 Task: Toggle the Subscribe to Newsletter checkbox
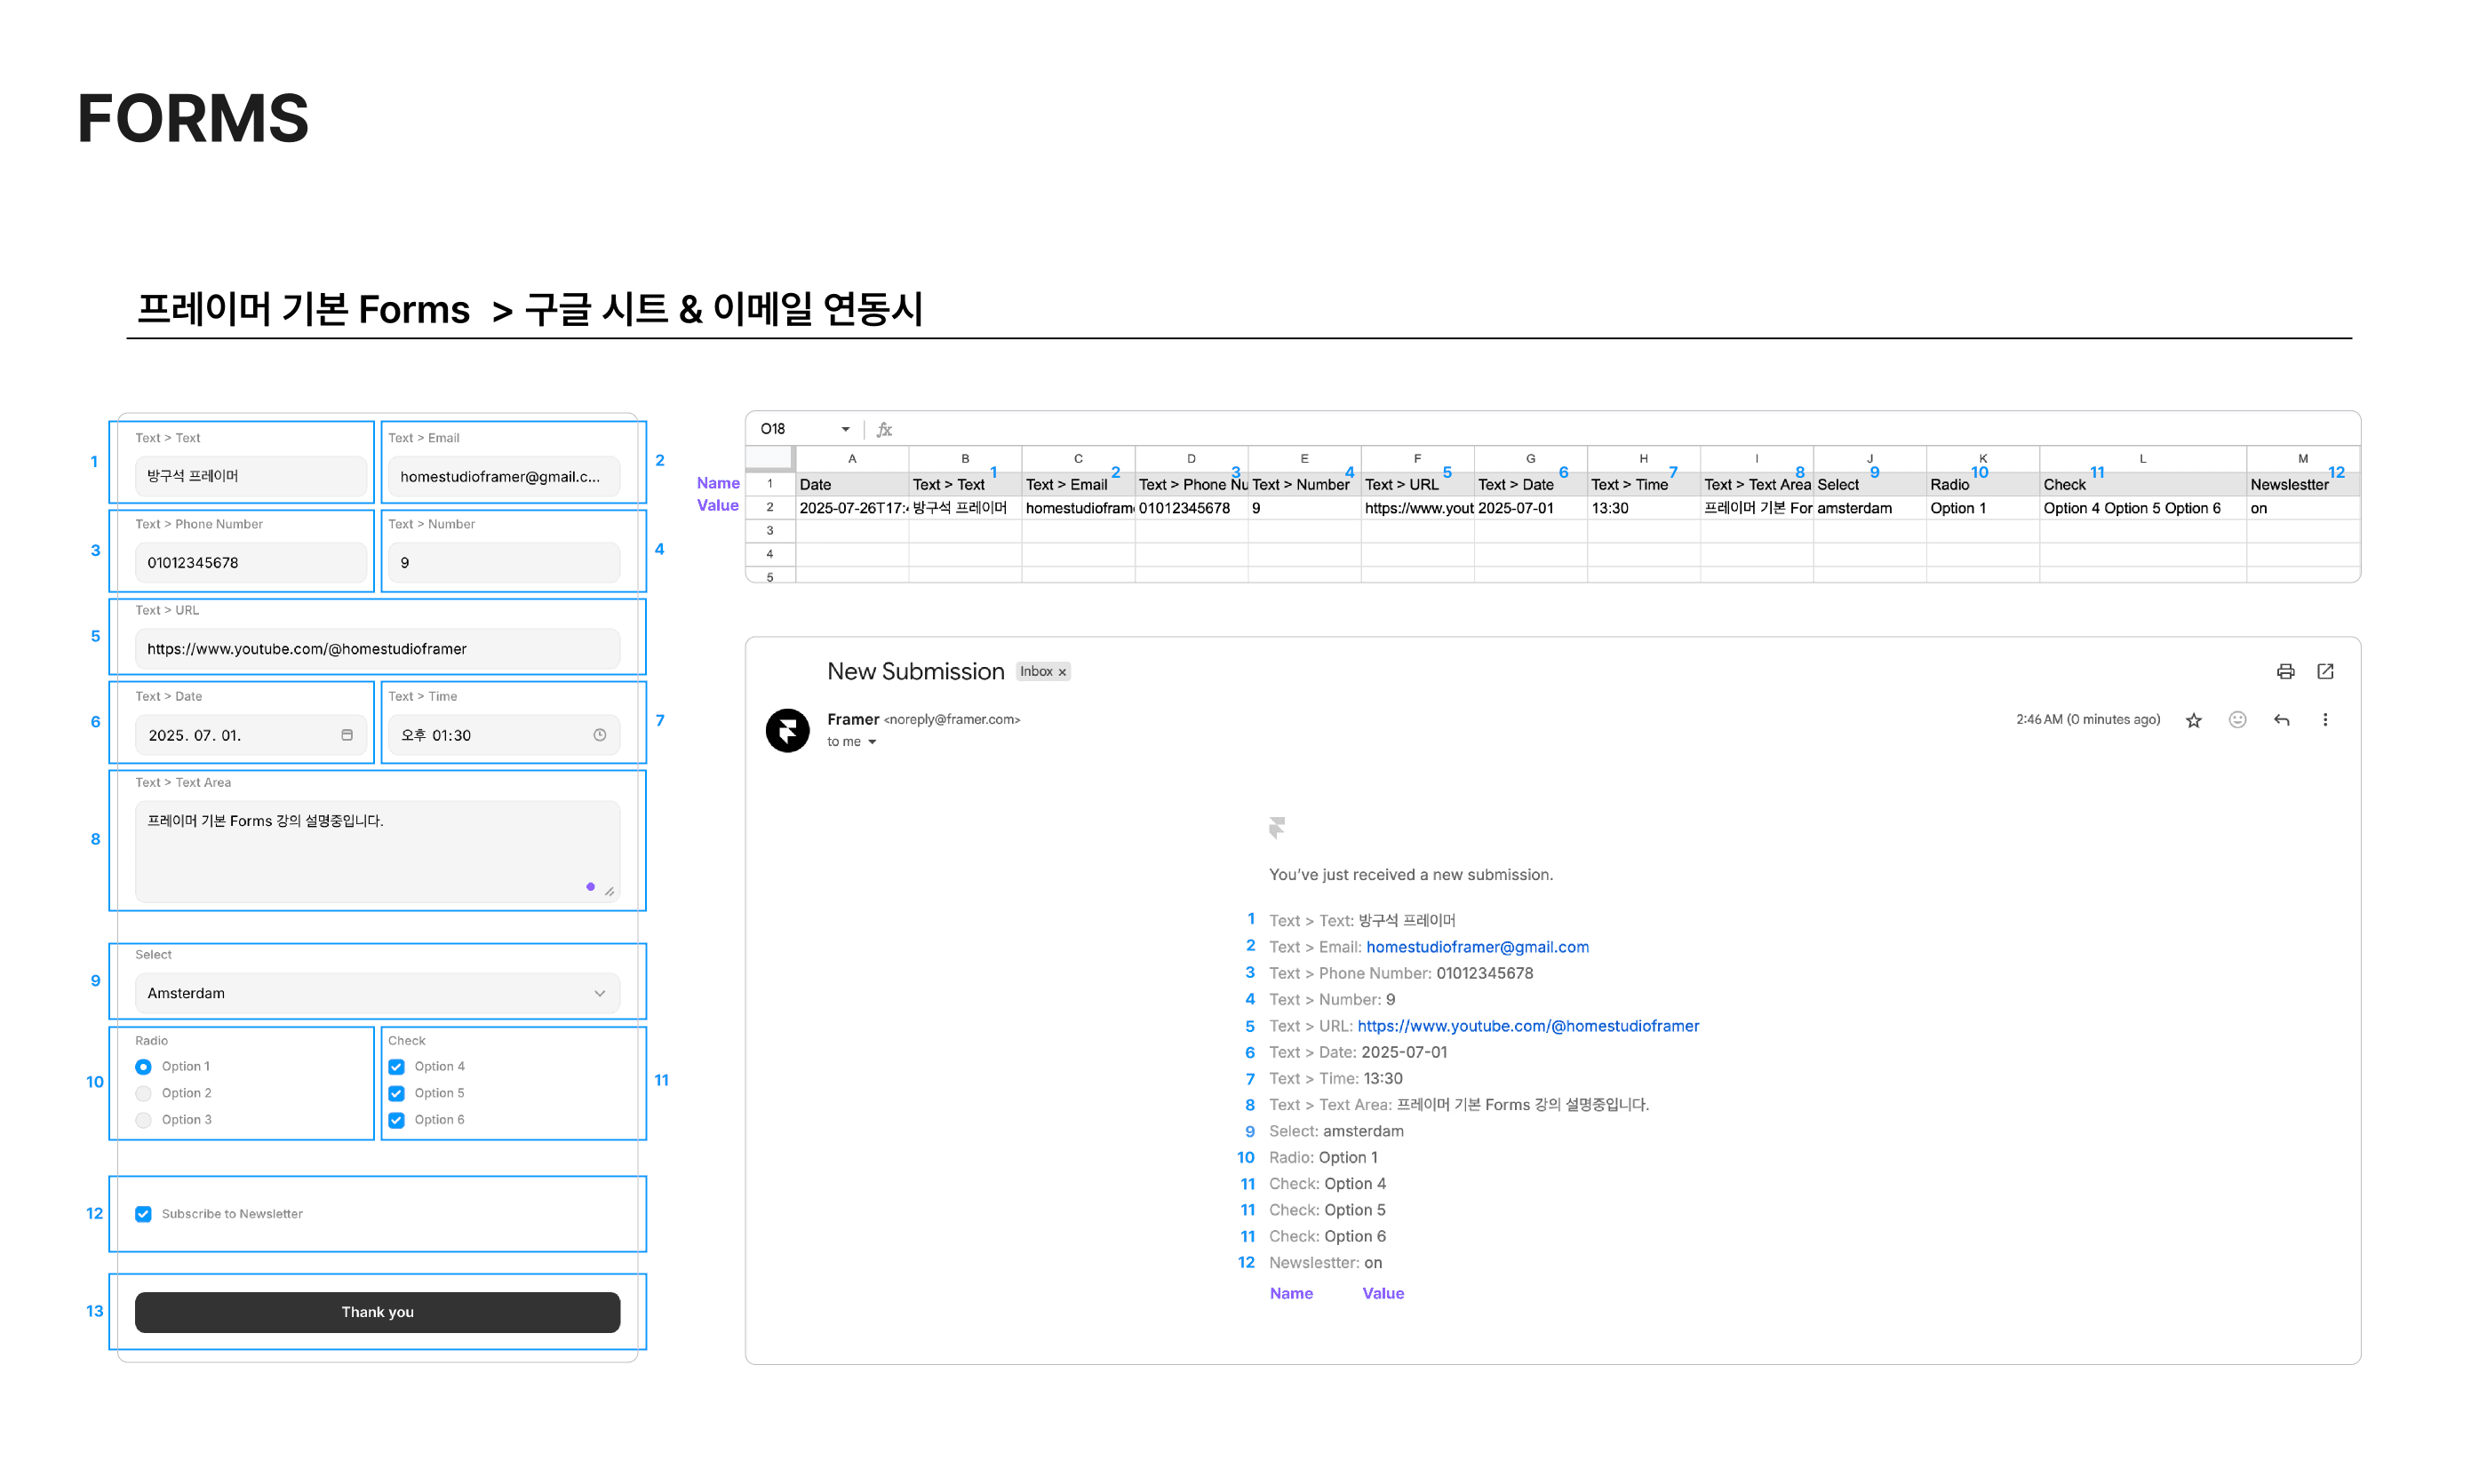click(x=143, y=1214)
